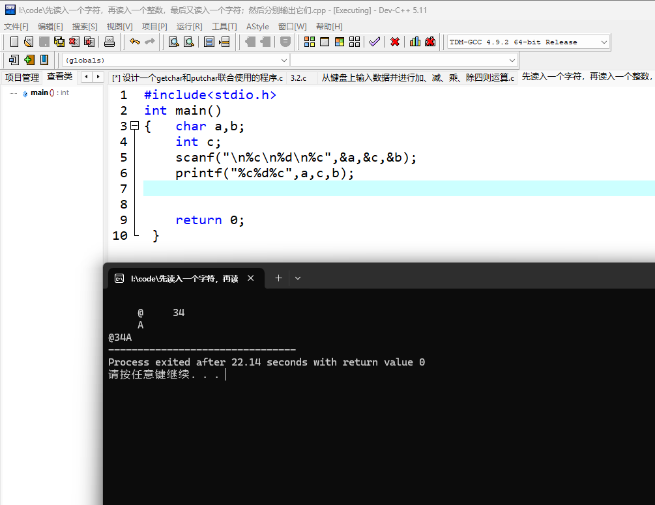This screenshot has height=505, width=655.
Task: Click the New file toolbar icon
Action: point(14,42)
